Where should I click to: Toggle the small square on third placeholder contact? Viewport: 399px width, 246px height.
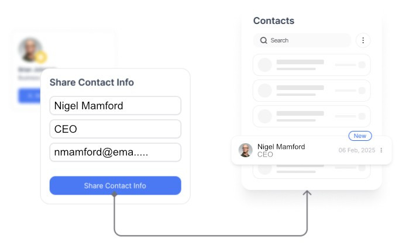(x=362, y=116)
